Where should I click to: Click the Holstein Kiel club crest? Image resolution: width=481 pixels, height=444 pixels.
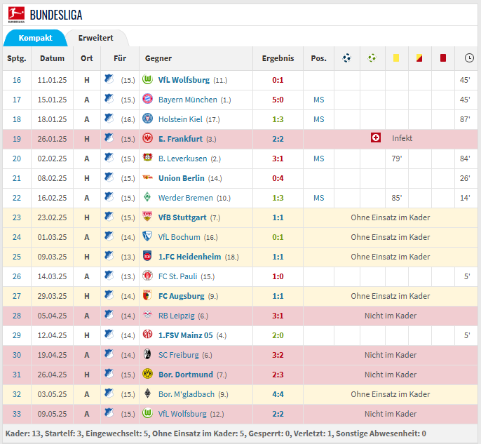coord(147,119)
